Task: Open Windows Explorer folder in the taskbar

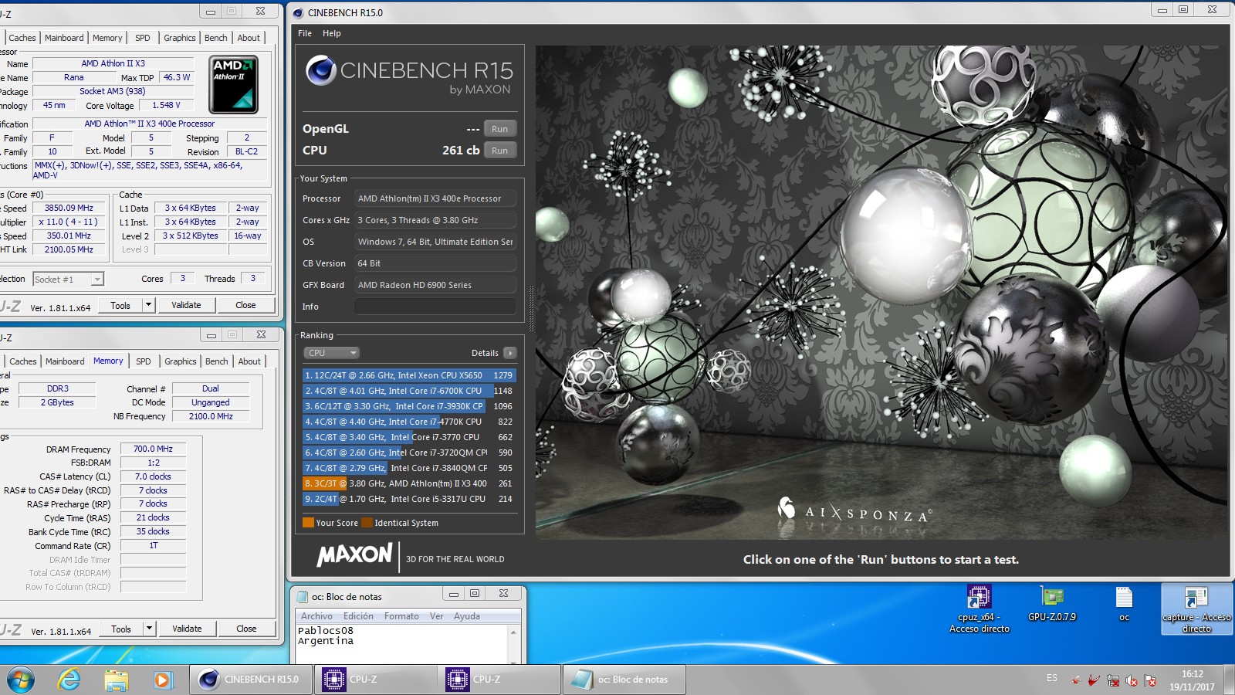Action: (x=116, y=680)
